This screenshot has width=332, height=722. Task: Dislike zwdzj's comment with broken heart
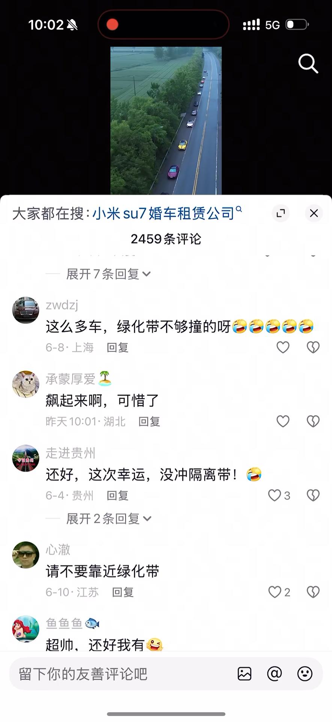[x=313, y=347]
